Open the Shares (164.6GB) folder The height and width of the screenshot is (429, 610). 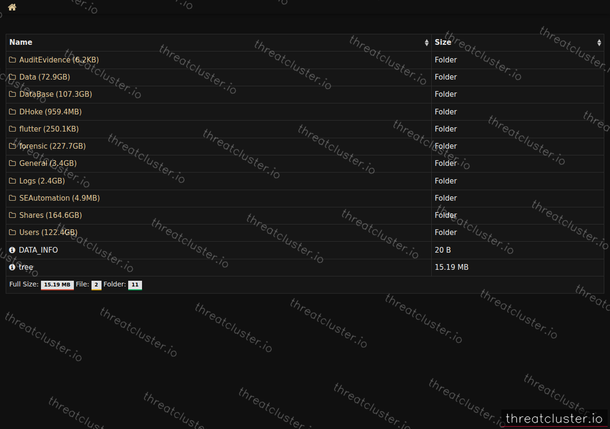(x=51, y=215)
